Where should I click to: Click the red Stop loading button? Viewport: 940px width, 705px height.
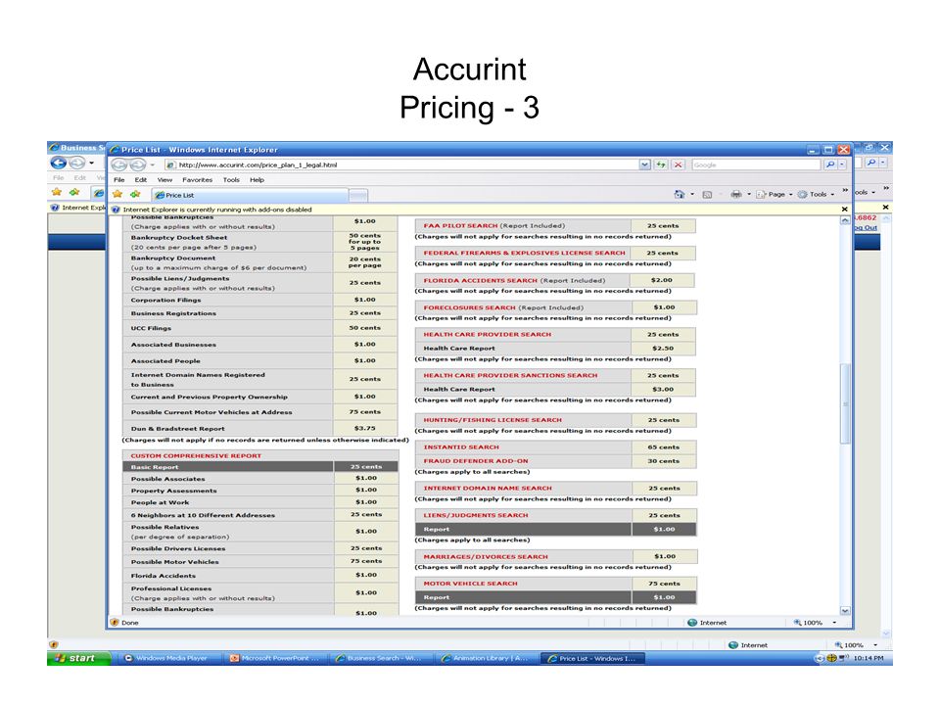pyautogui.click(x=678, y=164)
